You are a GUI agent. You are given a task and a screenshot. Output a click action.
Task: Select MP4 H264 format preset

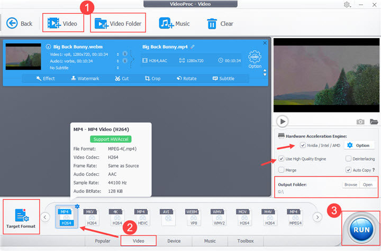coord(66,217)
